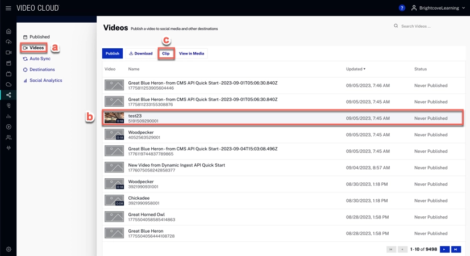The image size is (470, 256).
Task: Click the blue Publish button
Action: click(x=113, y=53)
